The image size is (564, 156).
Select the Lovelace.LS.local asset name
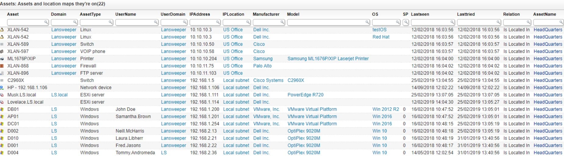click(x=25, y=102)
